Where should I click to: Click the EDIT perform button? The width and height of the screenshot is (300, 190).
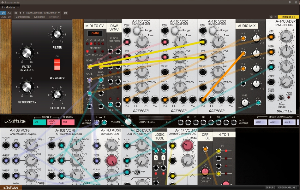pos(68,122)
